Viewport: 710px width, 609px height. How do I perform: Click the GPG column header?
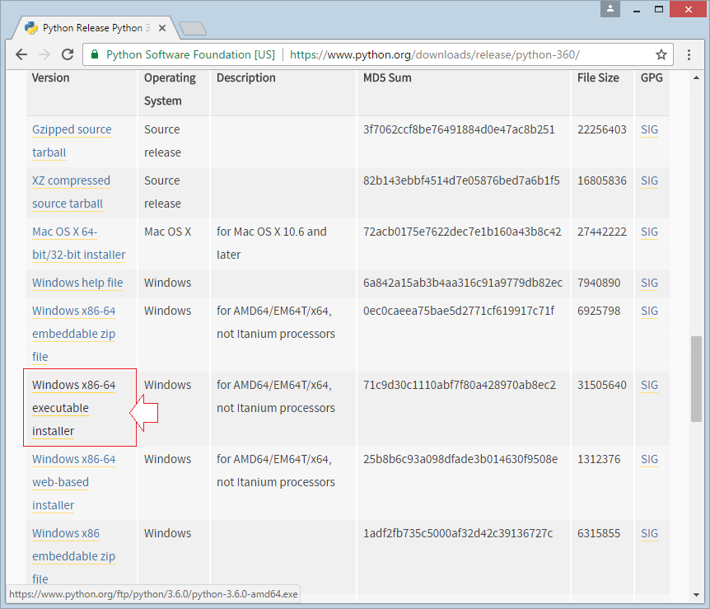tap(652, 78)
